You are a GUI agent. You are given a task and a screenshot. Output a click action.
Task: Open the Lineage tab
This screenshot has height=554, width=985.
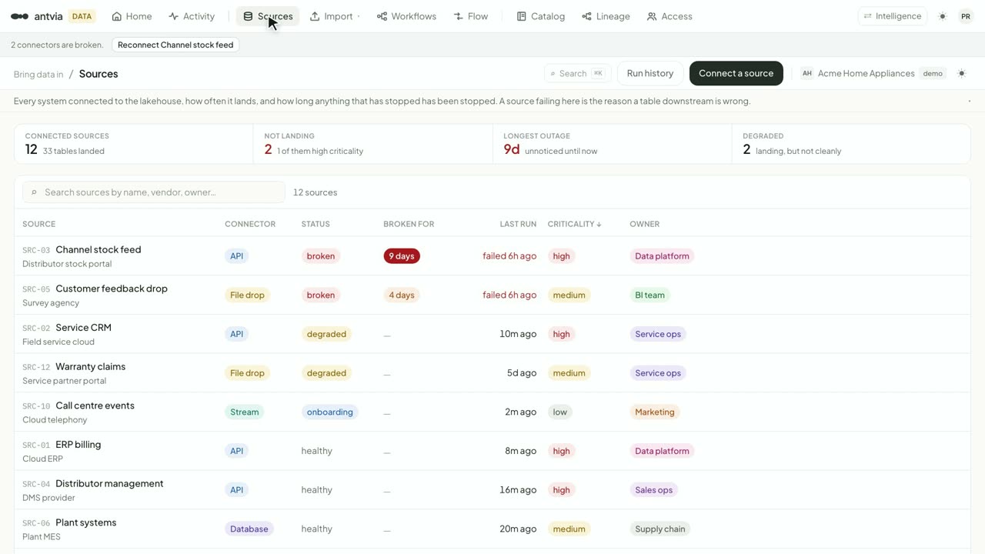click(606, 16)
